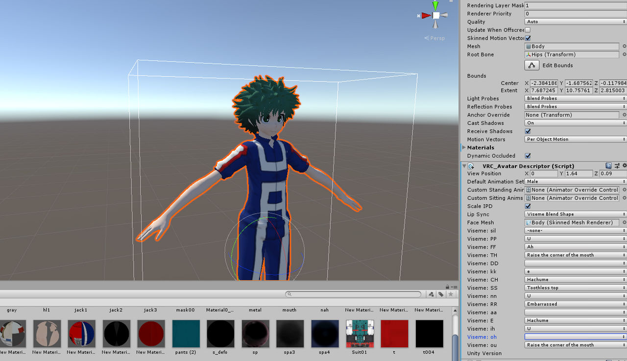Screen dimensions: 627x361
Task: Open VRC_Avatar Descriptor preset icon
Action: [617, 166]
